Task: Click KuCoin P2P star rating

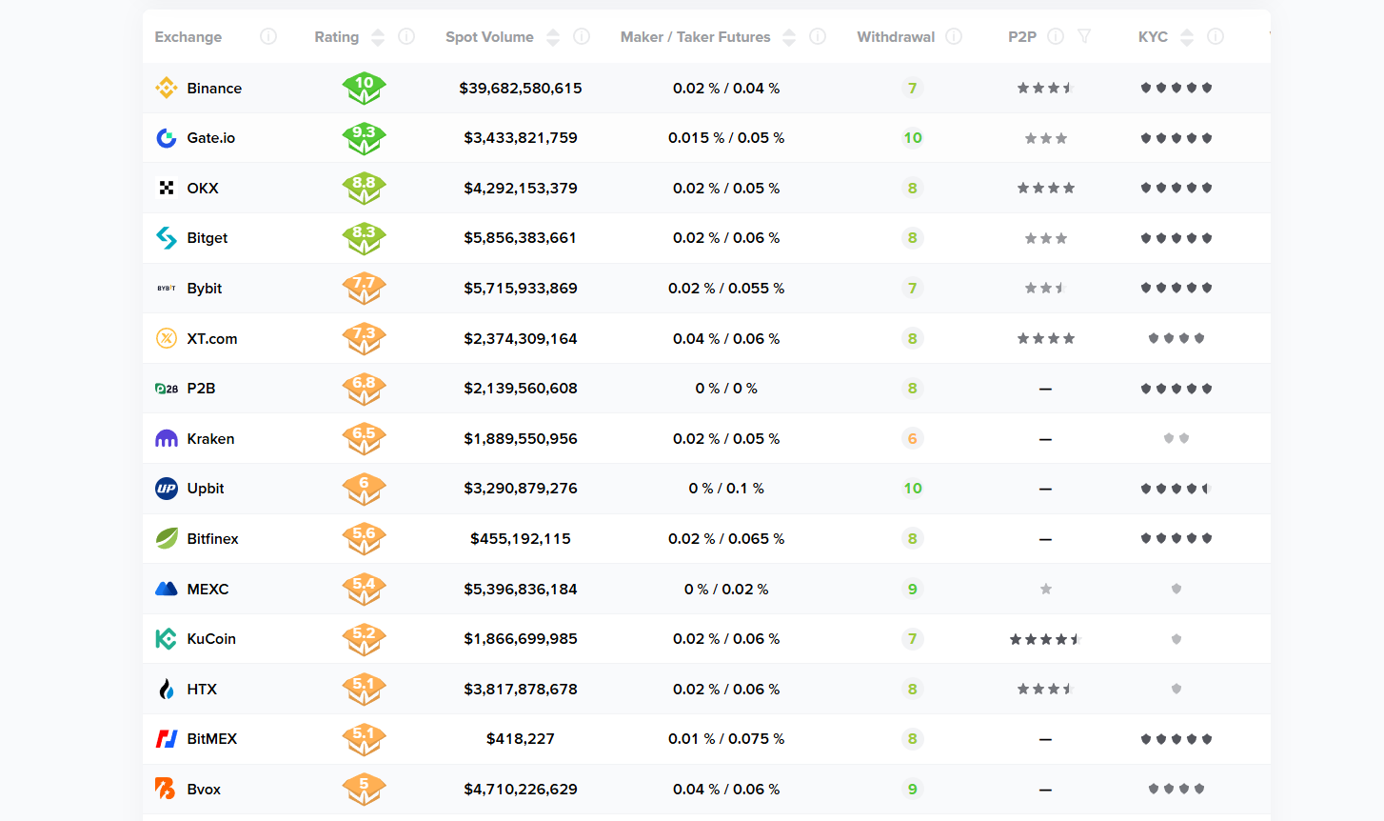Action: [1045, 639]
